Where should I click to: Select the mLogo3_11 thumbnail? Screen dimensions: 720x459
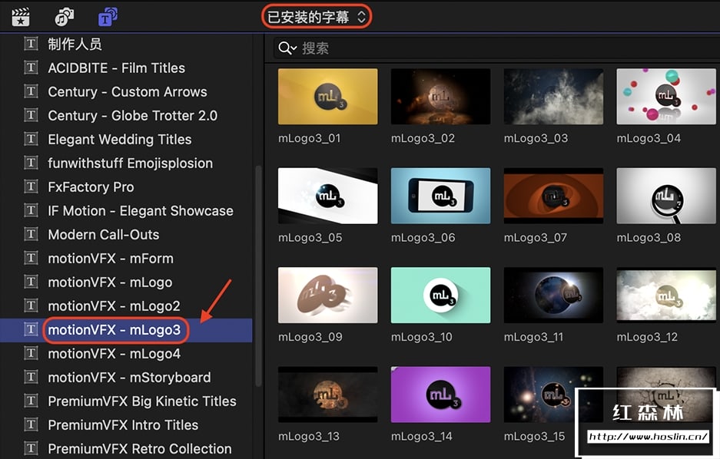(554, 296)
